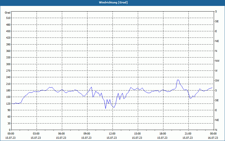This screenshot has height=141, width=225.
Task: Click the 15:00 time label
Action: coord(138,134)
